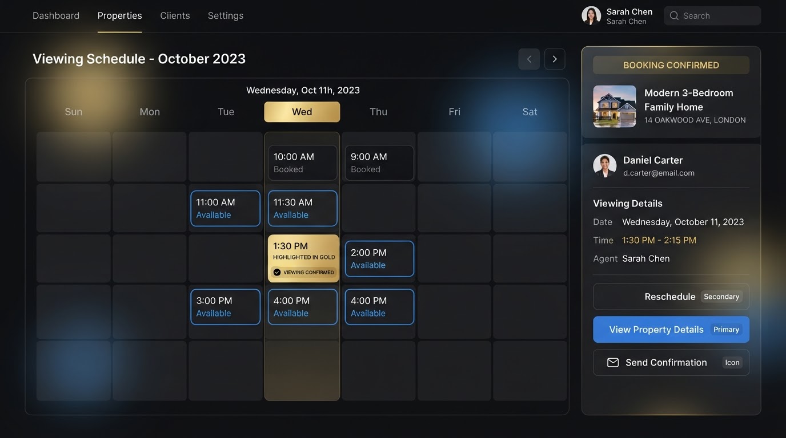Click the 1:30 PM - 2:15 PM time value
Viewport: 786px width, 438px height.
click(659, 241)
